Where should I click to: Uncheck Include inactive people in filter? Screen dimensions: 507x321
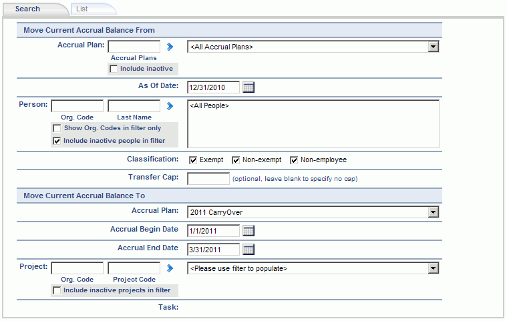click(x=57, y=141)
